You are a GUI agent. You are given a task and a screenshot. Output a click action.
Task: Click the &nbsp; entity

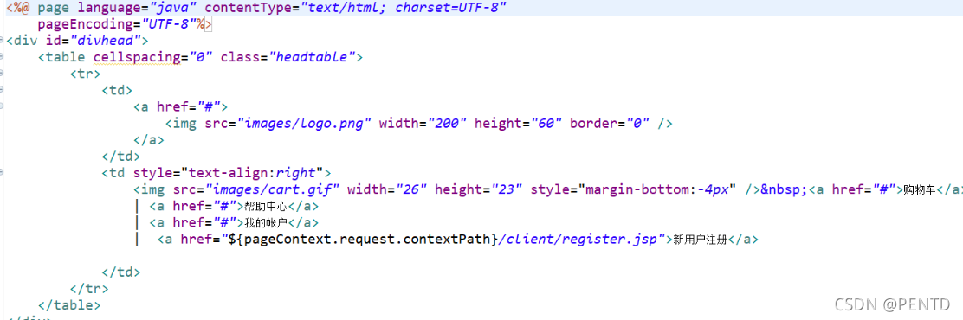785,189
